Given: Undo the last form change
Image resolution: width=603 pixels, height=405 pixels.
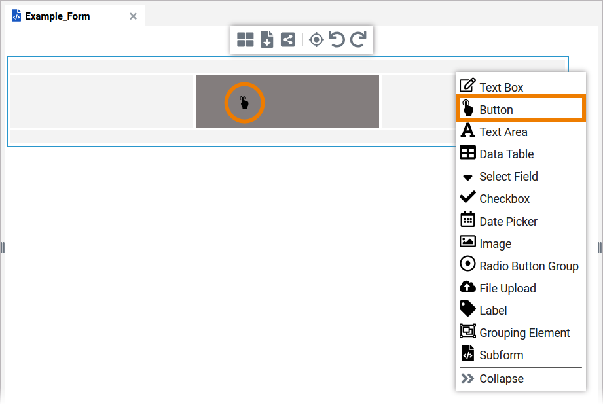Looking at the screenshot, I should point(337,39).
